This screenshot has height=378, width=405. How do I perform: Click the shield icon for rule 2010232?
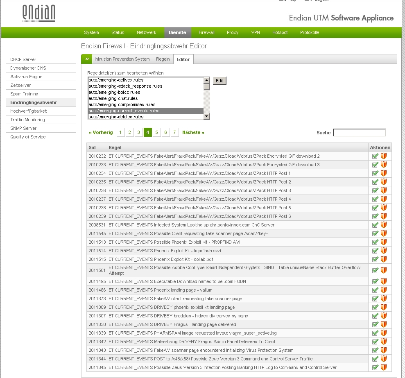click(x=384, y=156)
